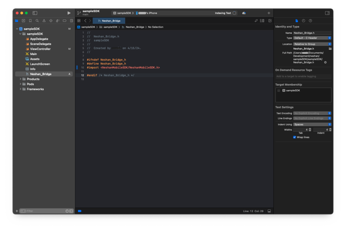Open the Find navigator magnifier icon

click(x=37, y=21)
